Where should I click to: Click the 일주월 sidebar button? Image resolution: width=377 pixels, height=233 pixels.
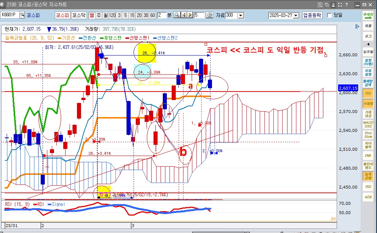368,52
